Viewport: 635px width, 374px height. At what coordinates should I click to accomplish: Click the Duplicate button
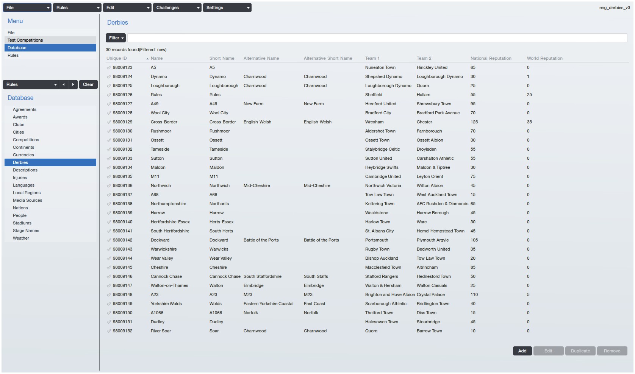coord(580,351)
